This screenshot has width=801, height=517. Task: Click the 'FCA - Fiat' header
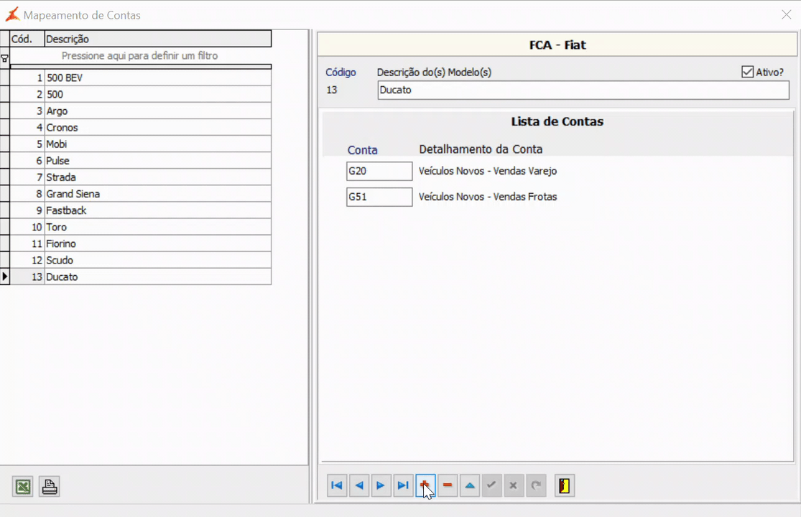click(557, 45)
